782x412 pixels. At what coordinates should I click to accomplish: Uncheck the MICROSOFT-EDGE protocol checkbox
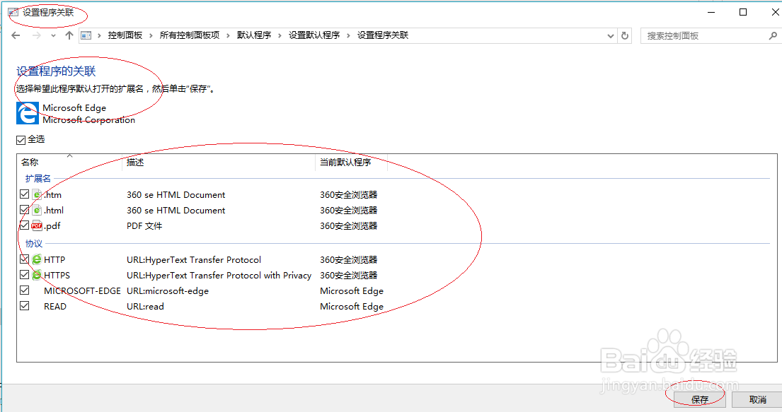click(x=25, y=290)
